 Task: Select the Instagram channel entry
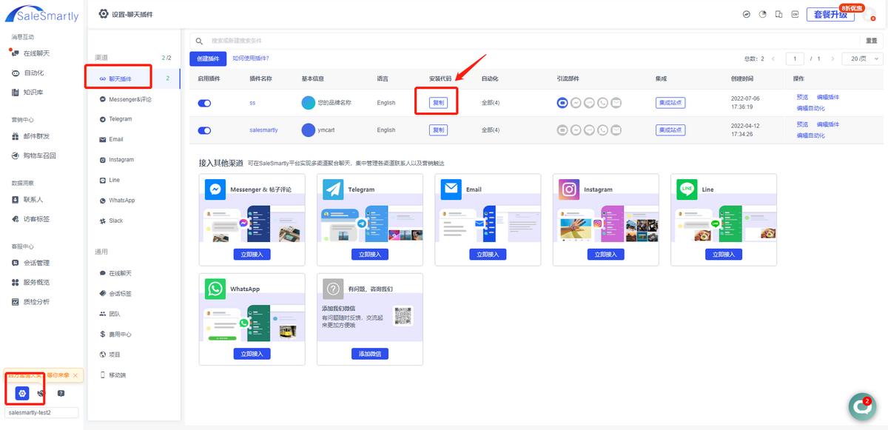point(124,159)
